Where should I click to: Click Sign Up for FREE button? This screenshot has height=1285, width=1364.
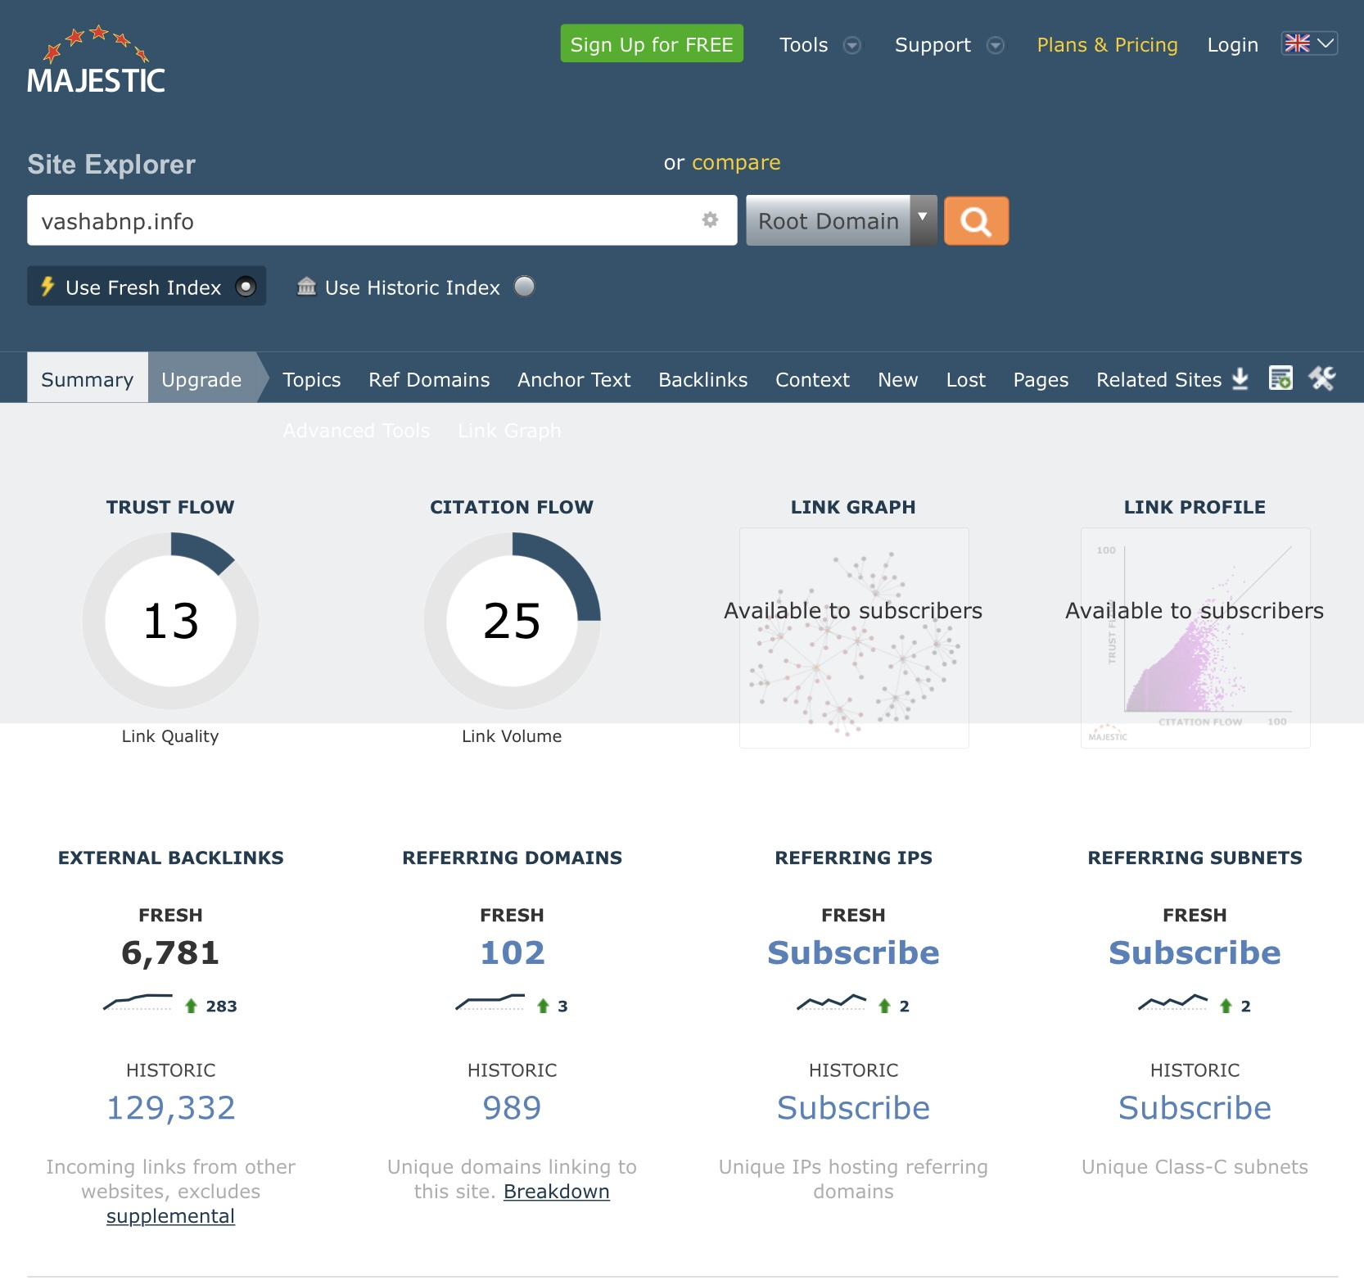(x=652, y=43)
